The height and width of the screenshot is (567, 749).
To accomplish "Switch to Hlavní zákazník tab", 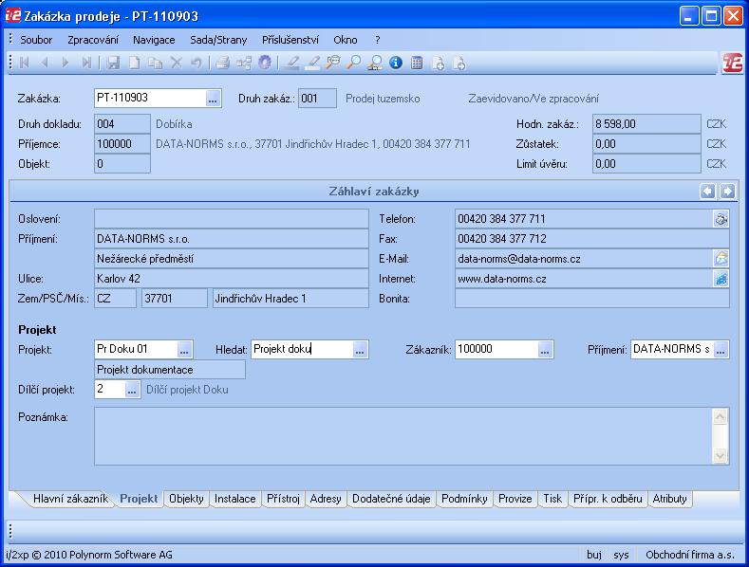I will click(70, 499).
